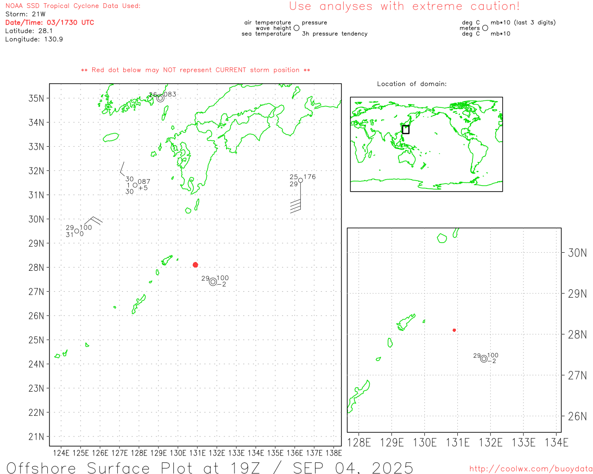The image size is (593, 474).
Task: Click the '128E' label on inset map
Action: click(x=359, y=443)
